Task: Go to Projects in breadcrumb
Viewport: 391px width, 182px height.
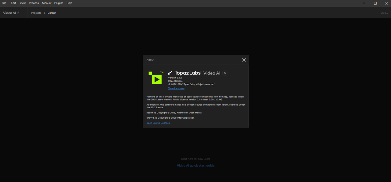Action: coord(36,13)
